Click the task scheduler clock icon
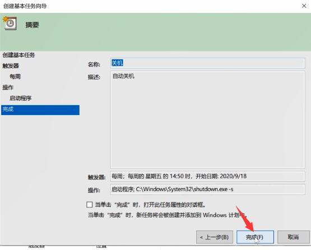 [10, 24]
